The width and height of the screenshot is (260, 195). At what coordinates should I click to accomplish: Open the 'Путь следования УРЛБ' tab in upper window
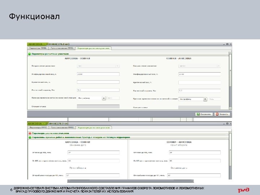pyautogui.click(x=62, y=48)
